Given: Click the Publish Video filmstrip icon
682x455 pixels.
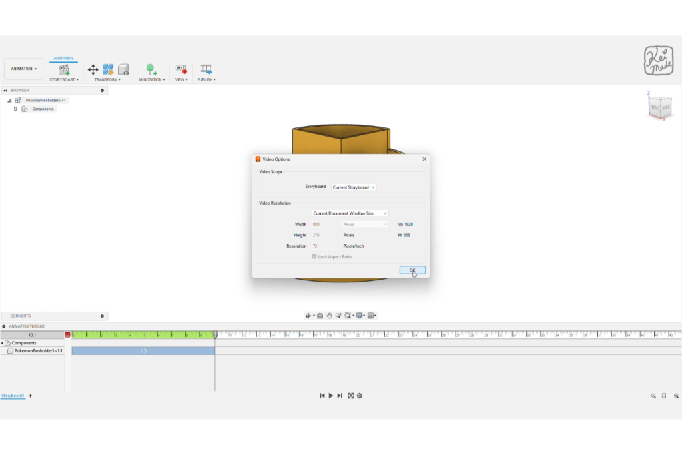Looking at the screenshot, I should pos(206,69).
